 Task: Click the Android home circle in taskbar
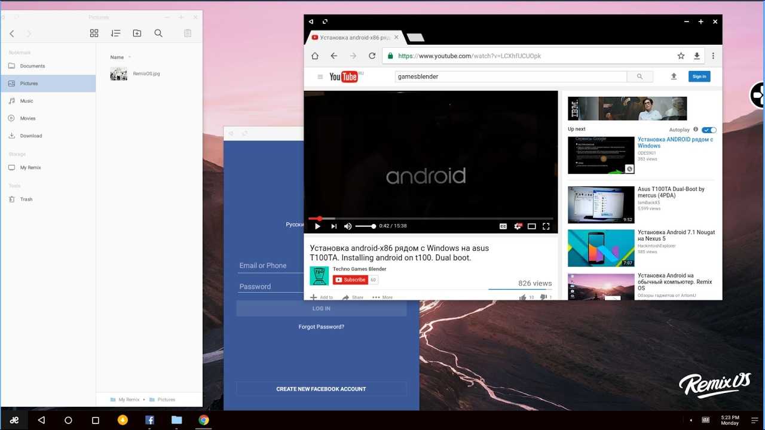click(68, 420)
